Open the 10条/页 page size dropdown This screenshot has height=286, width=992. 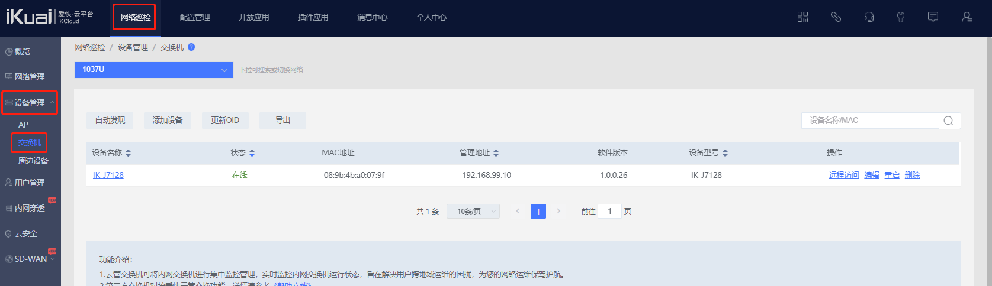[x=473, y=211]
